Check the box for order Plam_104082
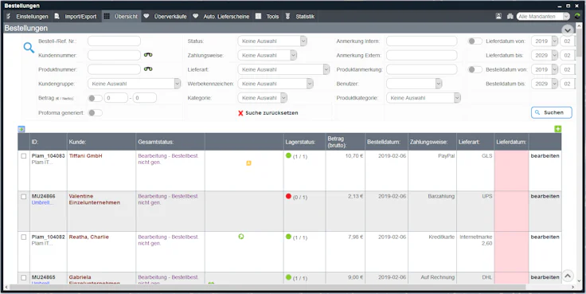This screenshot has height=294, width=586. [24, 237]
